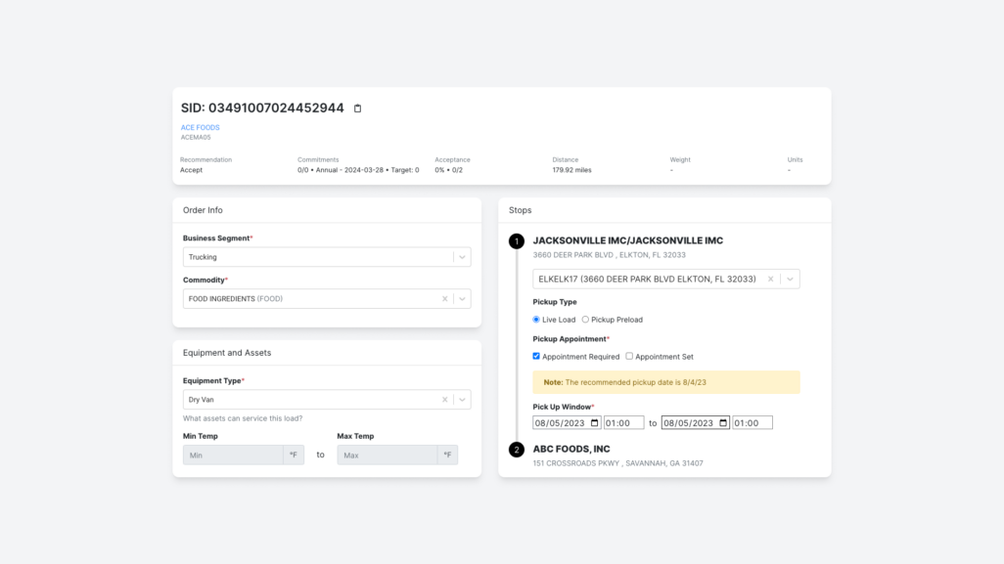Screen dimensions: 1004x564
Task: Click the Max Temp input field
Action: pyautogui.click(x=387, y=456)
